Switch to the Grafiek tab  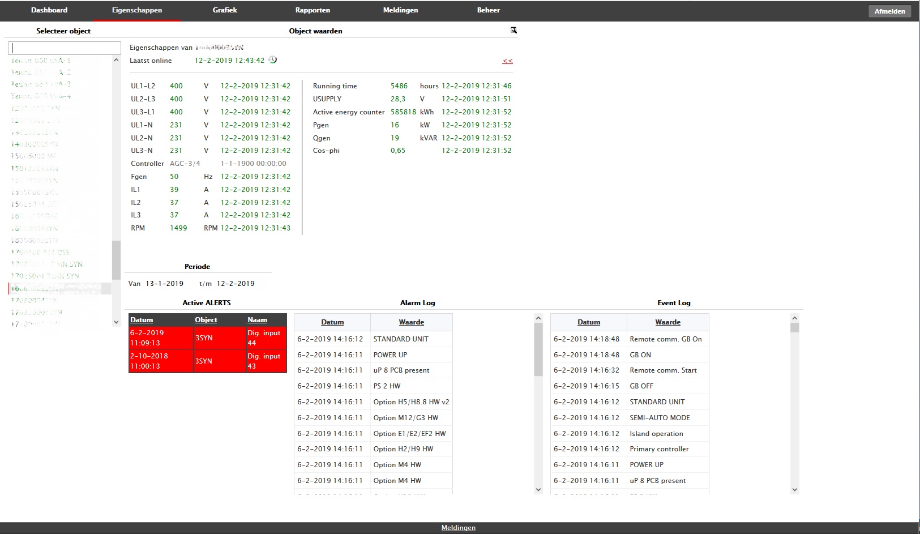tap(225, 10)
